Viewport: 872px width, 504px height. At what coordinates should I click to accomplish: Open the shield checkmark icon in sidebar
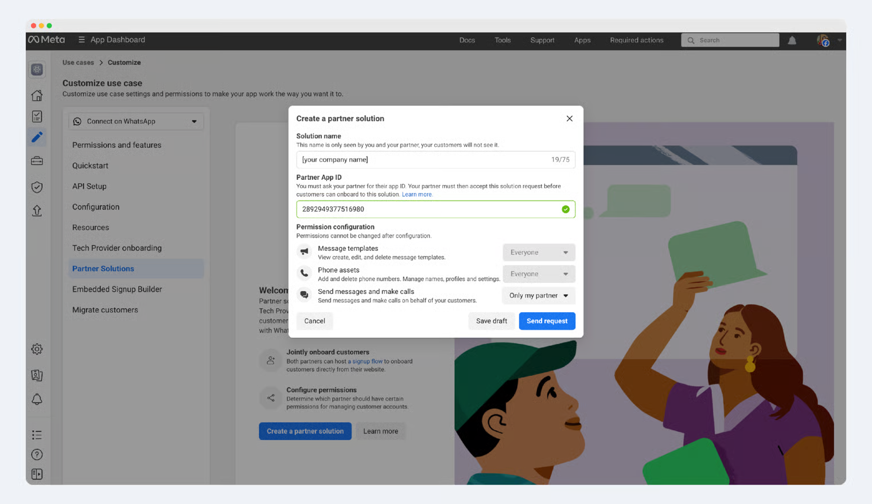37,187
